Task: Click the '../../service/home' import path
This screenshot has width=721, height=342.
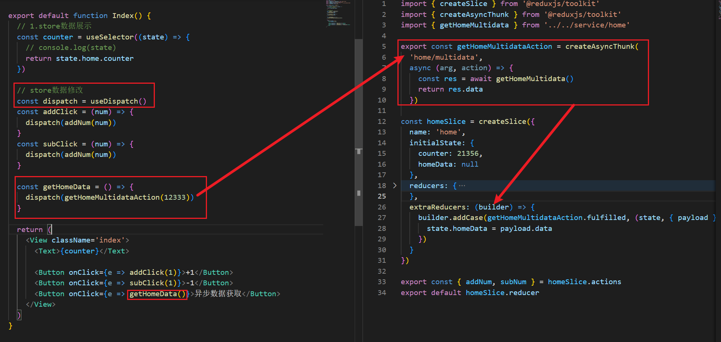Action: (587, 25)
